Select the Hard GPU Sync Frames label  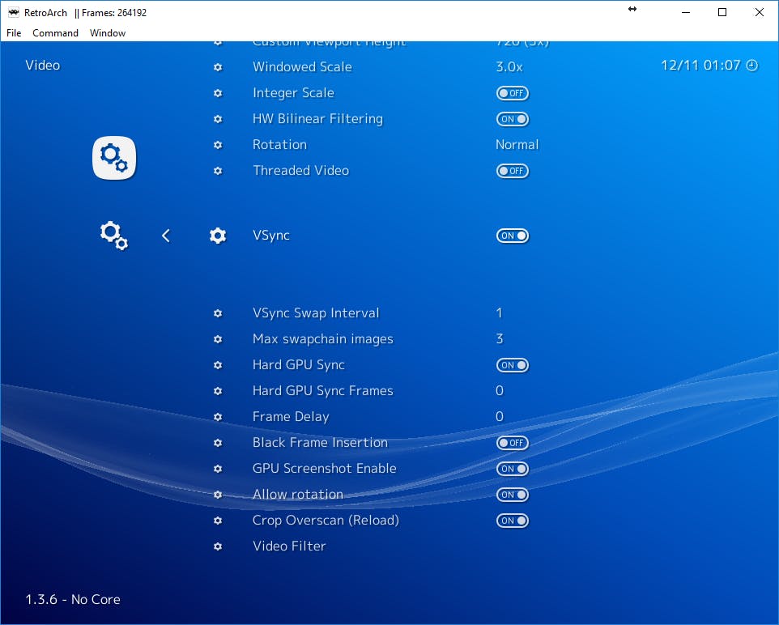(323, 391)
